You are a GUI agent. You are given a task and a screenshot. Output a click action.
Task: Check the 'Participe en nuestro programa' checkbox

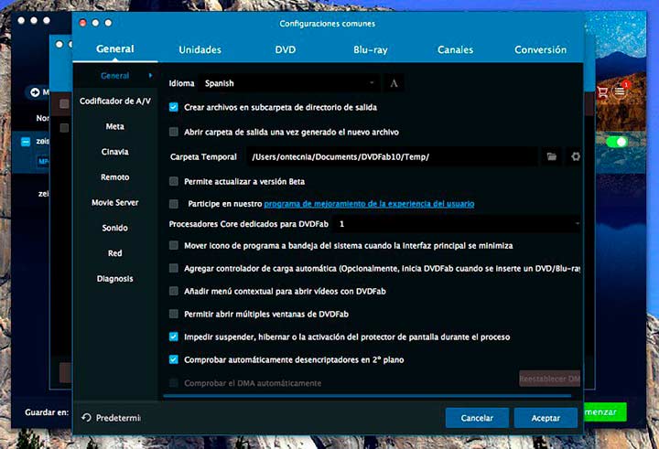pos(174,204)
